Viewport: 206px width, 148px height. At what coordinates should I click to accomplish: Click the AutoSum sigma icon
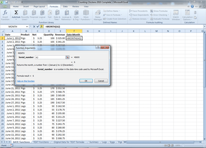point(16,13)
